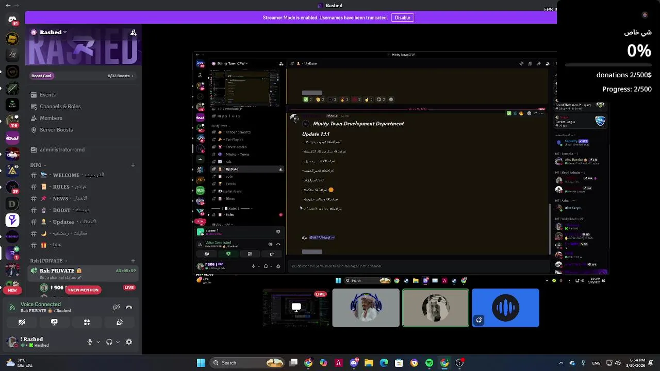
Task: Click the red NEW servers pill
Action: pyautogui.click(x=12, y=290)
